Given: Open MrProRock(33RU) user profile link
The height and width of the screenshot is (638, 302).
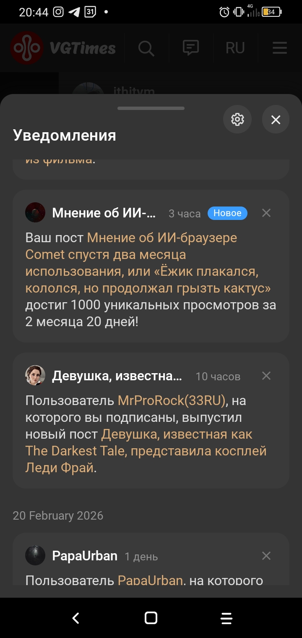Looking at the screenshot, I should pyautogui.click(x=172, y=401).
